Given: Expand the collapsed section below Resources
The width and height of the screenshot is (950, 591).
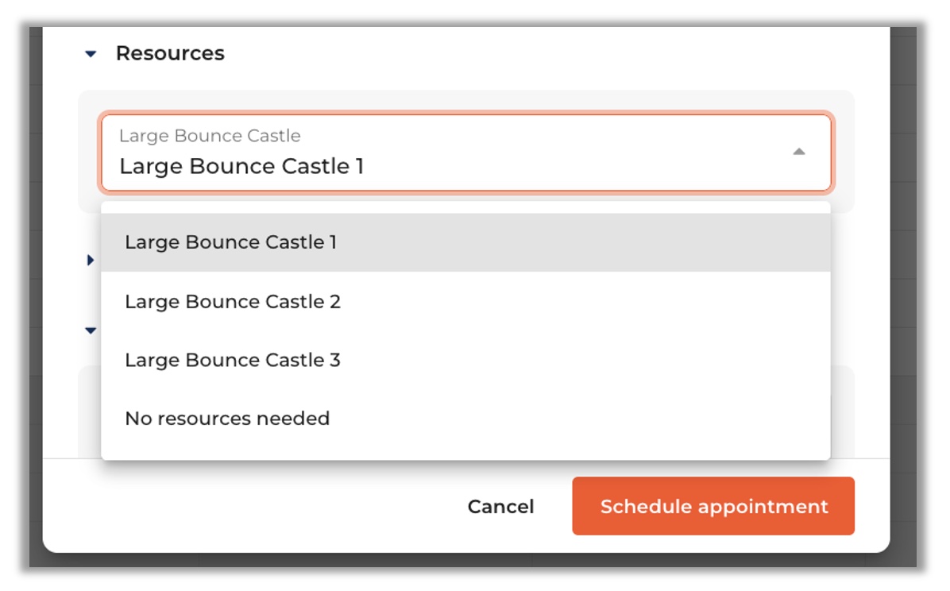Looking at the screenshot, I should [91, 260].
